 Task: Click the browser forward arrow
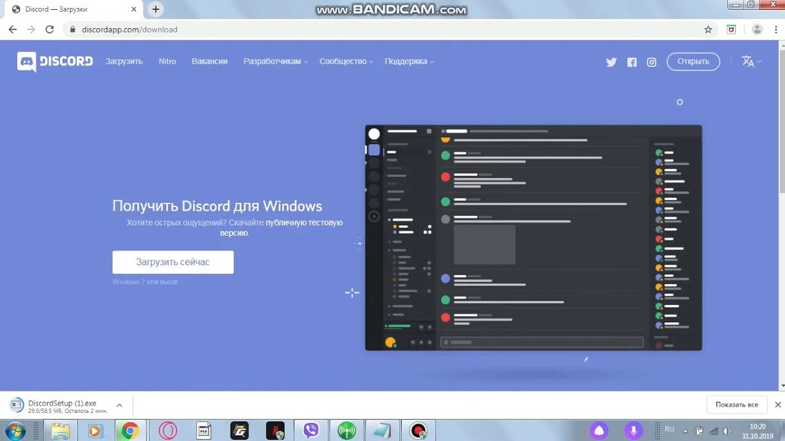[x=31, y=29]
